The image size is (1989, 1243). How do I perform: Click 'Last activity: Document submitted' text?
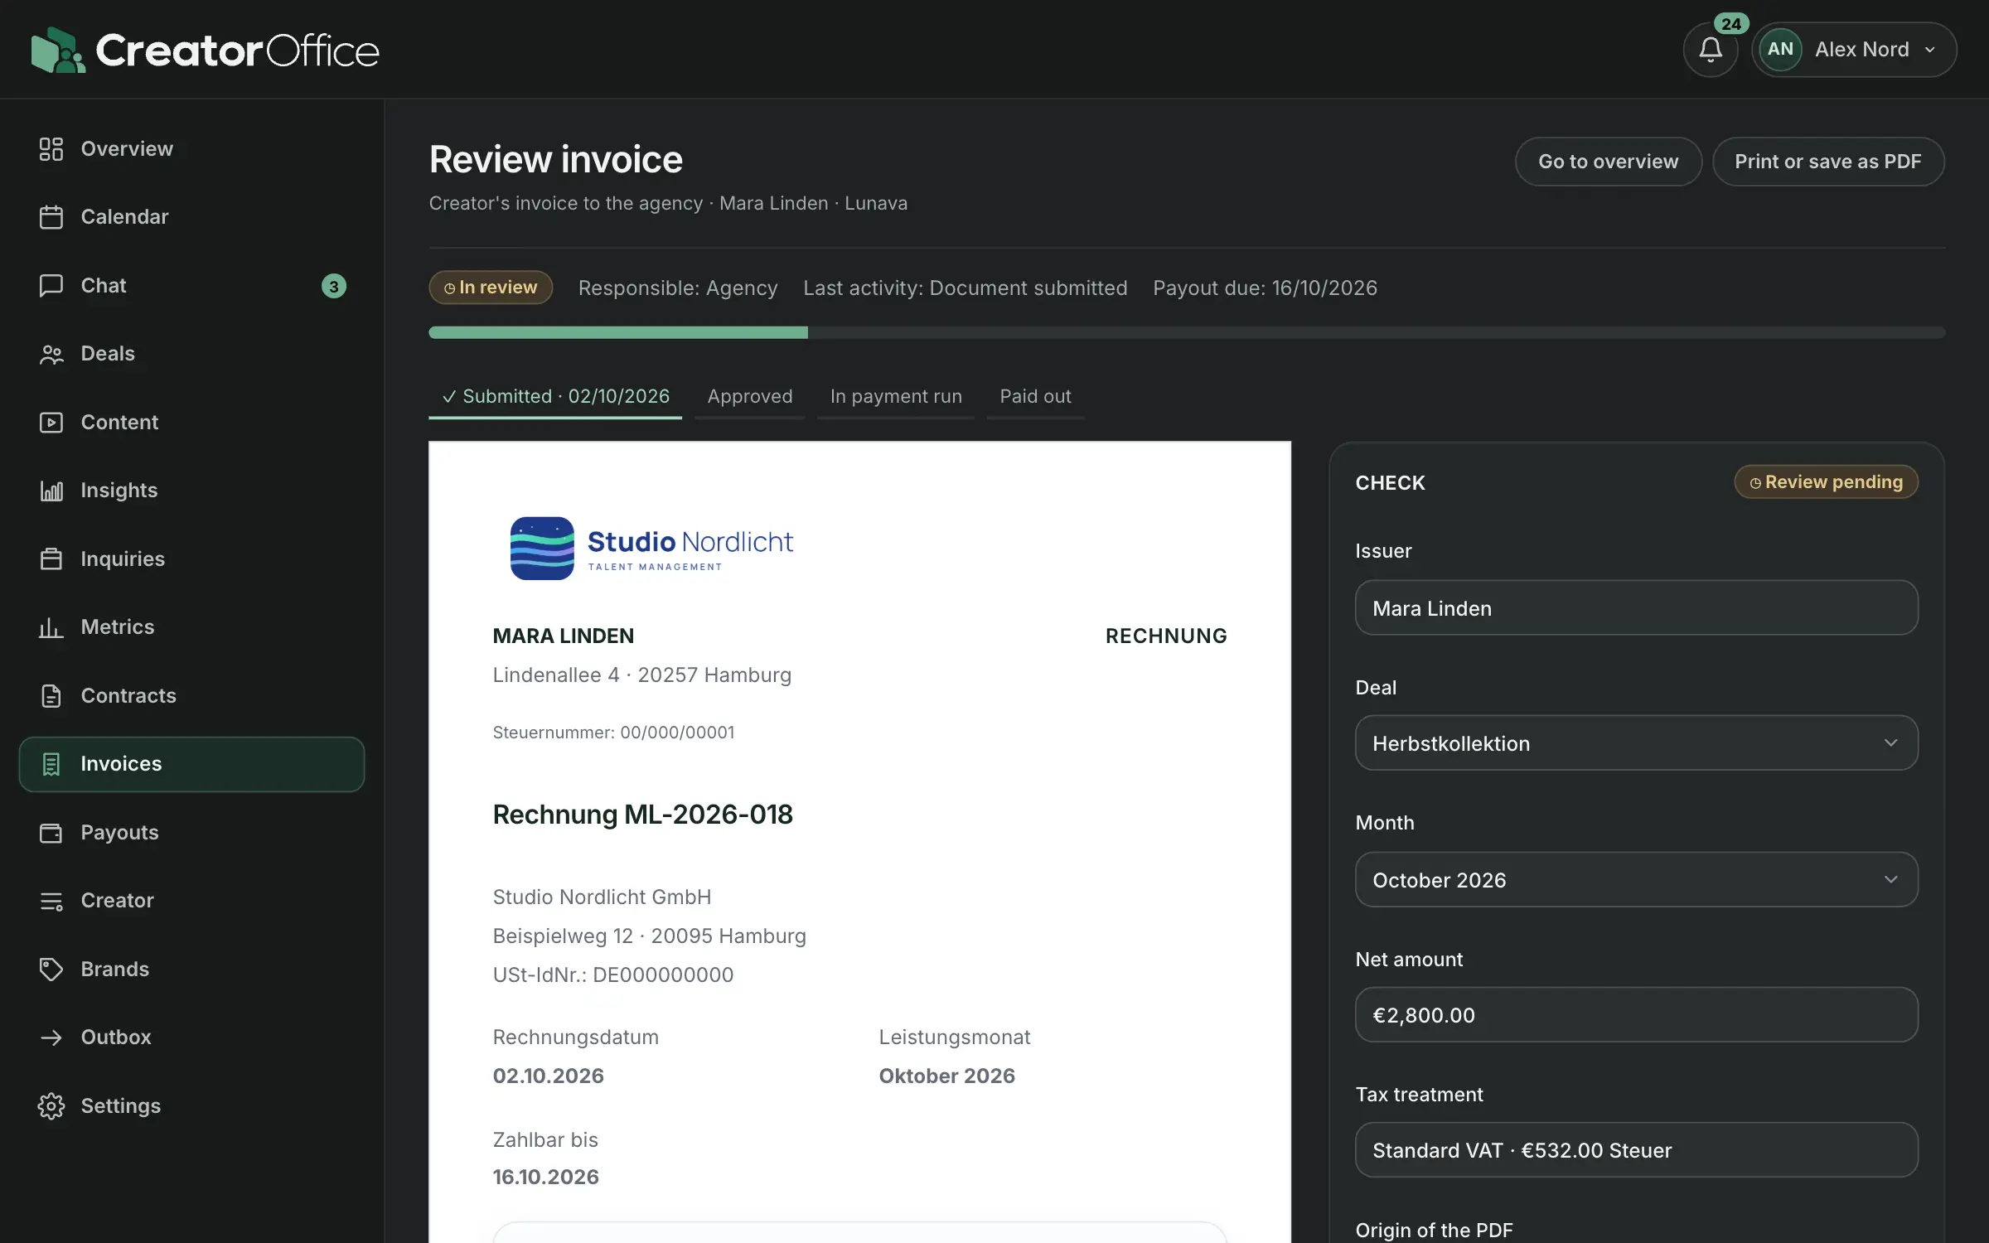965,288
